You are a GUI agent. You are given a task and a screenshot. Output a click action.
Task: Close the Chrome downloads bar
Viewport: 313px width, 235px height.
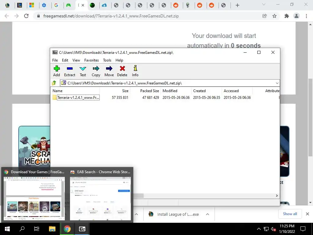[307, 214]
